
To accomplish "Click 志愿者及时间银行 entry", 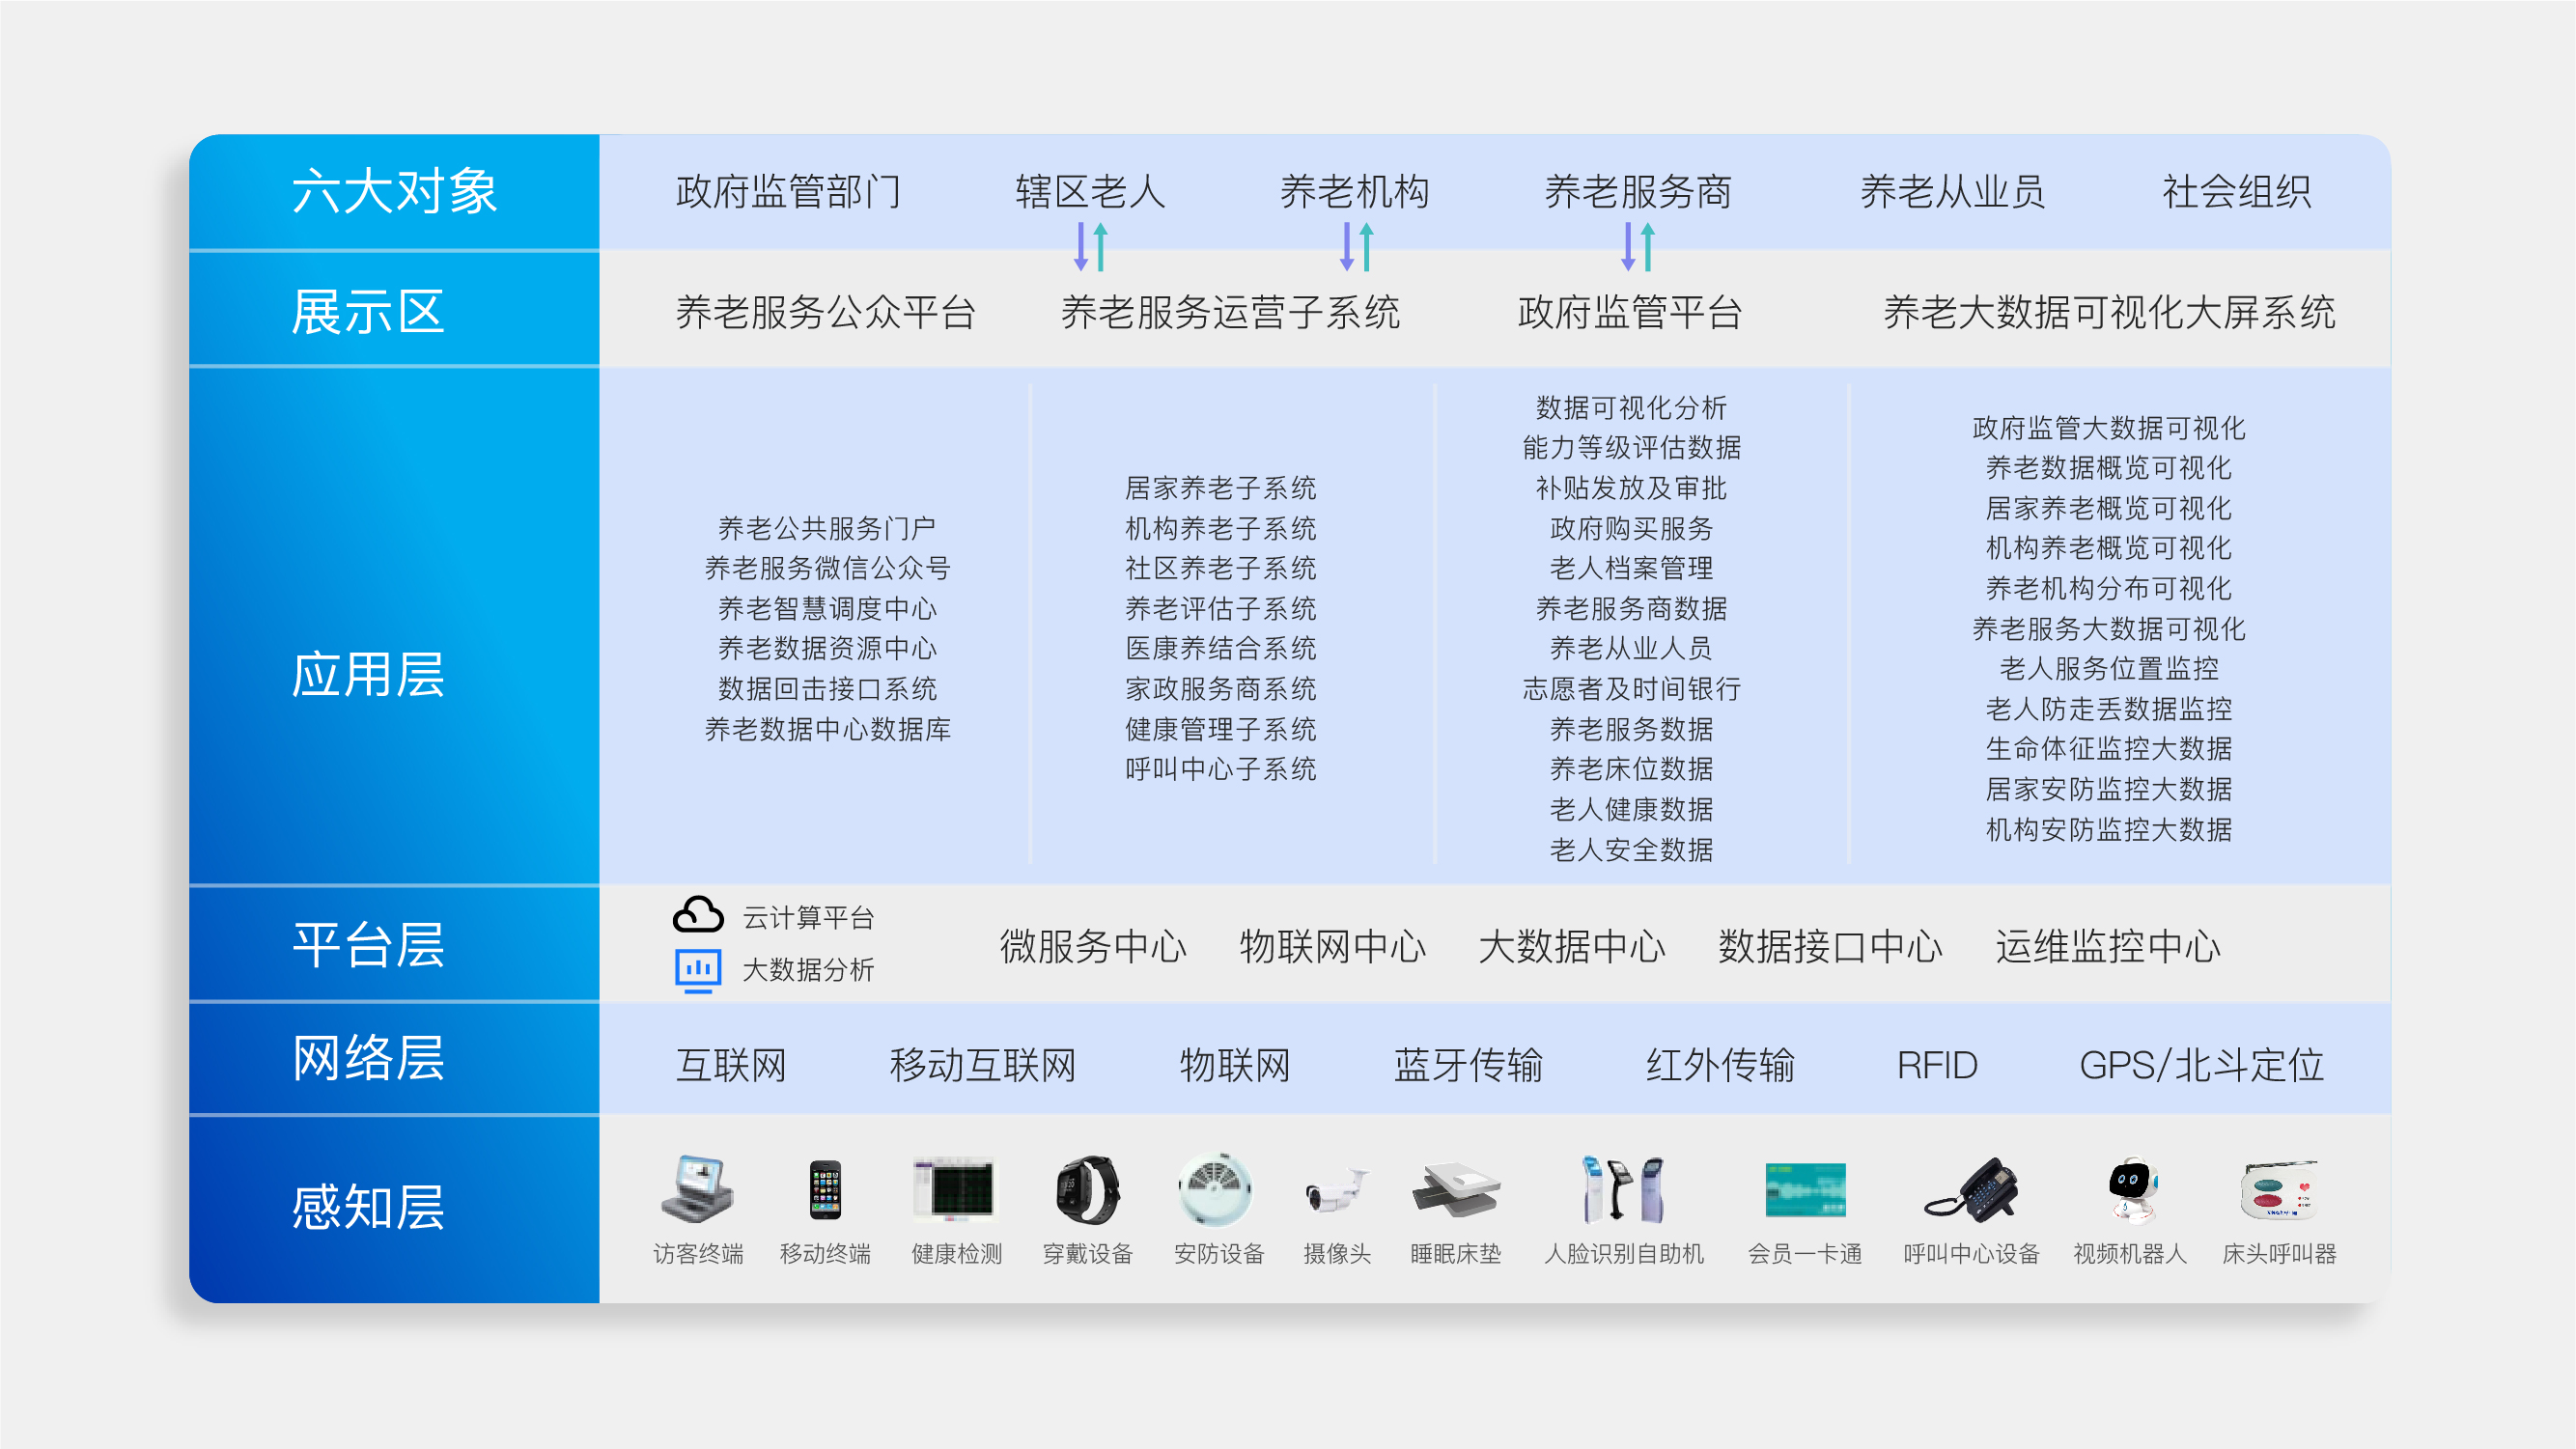I will coord(1631,689).
